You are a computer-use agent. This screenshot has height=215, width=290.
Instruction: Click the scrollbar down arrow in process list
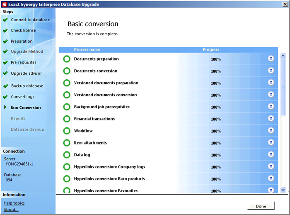pos(283,190)
